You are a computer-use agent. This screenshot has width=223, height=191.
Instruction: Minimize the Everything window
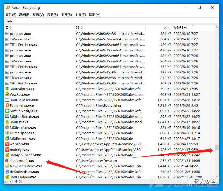click(186, 7)
